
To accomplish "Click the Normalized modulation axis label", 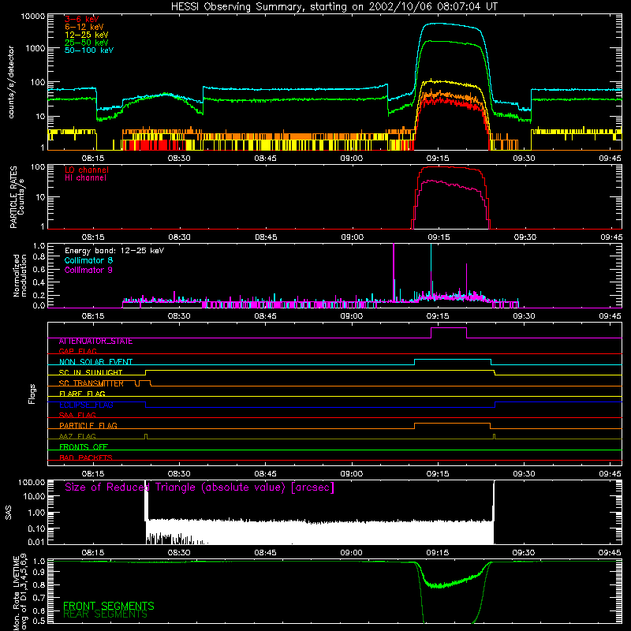I will click(19, 275).
